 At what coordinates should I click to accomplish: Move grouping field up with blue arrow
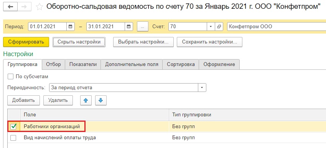[x=86, y=100]
